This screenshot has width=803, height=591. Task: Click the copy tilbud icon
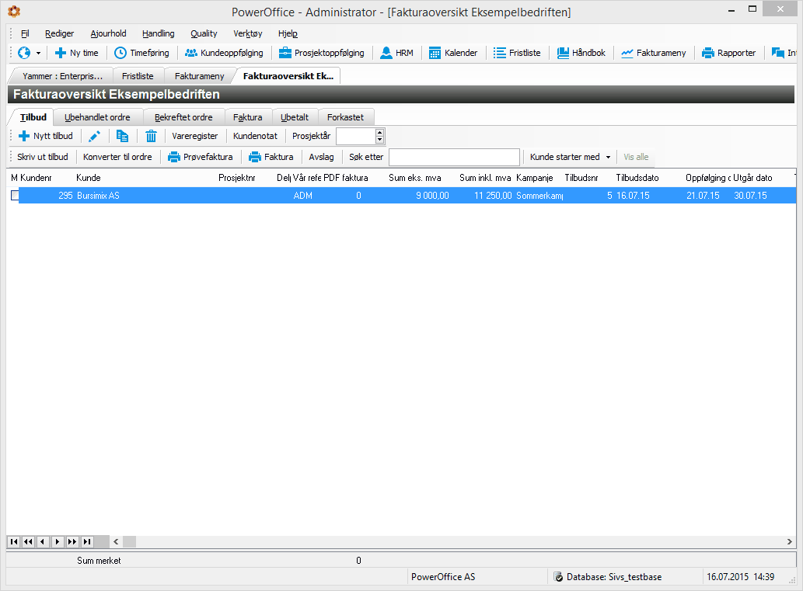coord(122,136)
